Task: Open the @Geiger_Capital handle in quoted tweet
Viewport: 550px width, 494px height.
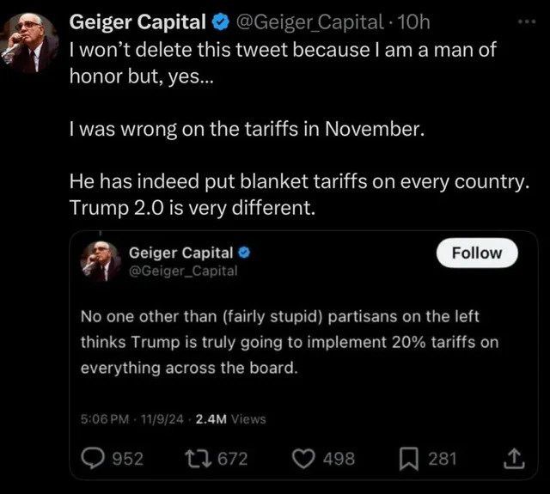Action: click(182, 271)
